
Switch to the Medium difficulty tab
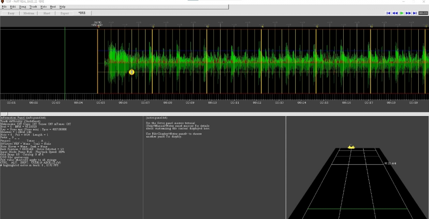(30, 13)
